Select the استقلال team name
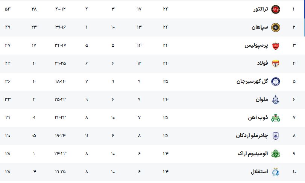This screenshot has width=305, height=183. [x=259, y=171]
